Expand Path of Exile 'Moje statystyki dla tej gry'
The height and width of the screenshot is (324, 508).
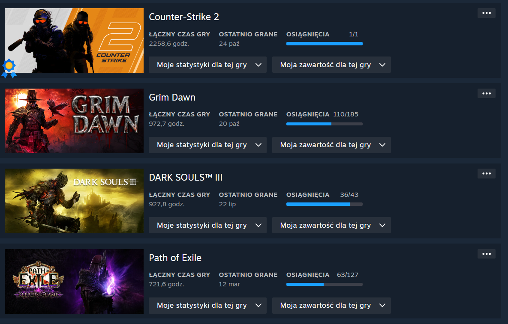[x=207, y=305]
